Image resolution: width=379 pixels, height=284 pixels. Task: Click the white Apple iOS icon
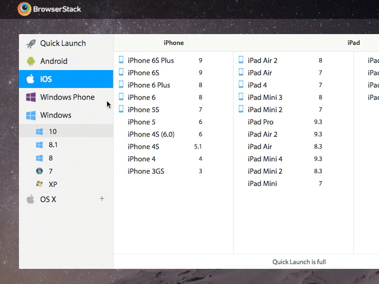point(30,79)
